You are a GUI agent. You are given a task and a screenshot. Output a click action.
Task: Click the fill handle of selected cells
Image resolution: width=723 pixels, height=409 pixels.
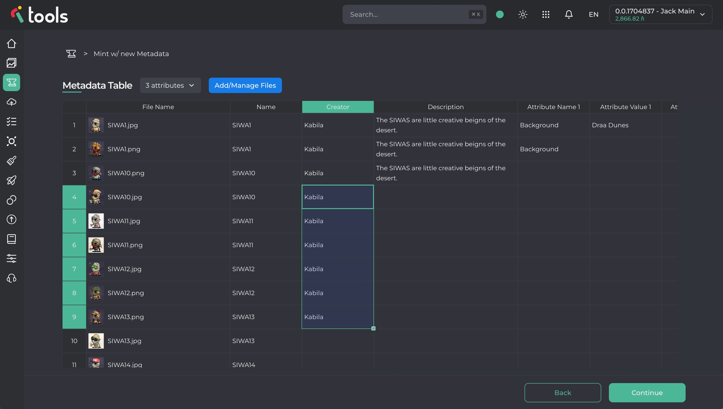(373, 328)
